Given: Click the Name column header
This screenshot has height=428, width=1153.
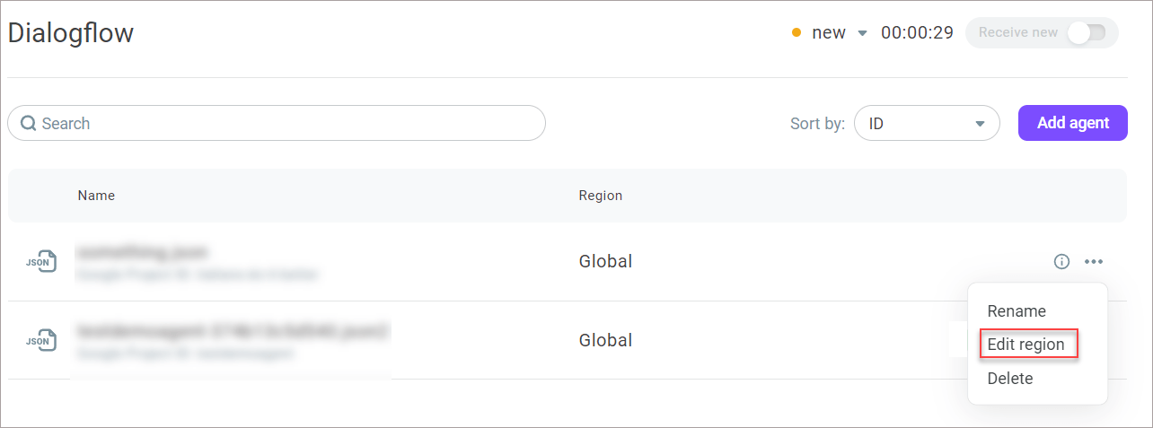Looking at the screenshot, I should coord(96,196).
